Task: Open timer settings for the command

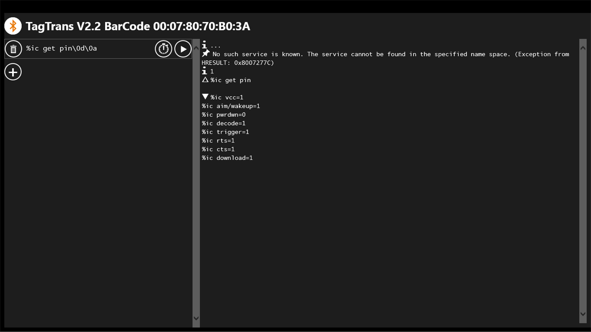Action: point(163,49)
